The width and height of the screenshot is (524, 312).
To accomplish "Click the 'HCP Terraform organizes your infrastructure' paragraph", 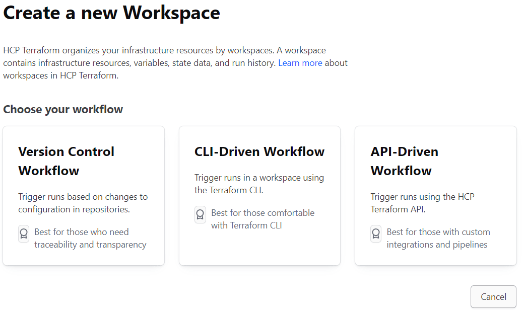I will pyautogui.click(x=175, y=63).
